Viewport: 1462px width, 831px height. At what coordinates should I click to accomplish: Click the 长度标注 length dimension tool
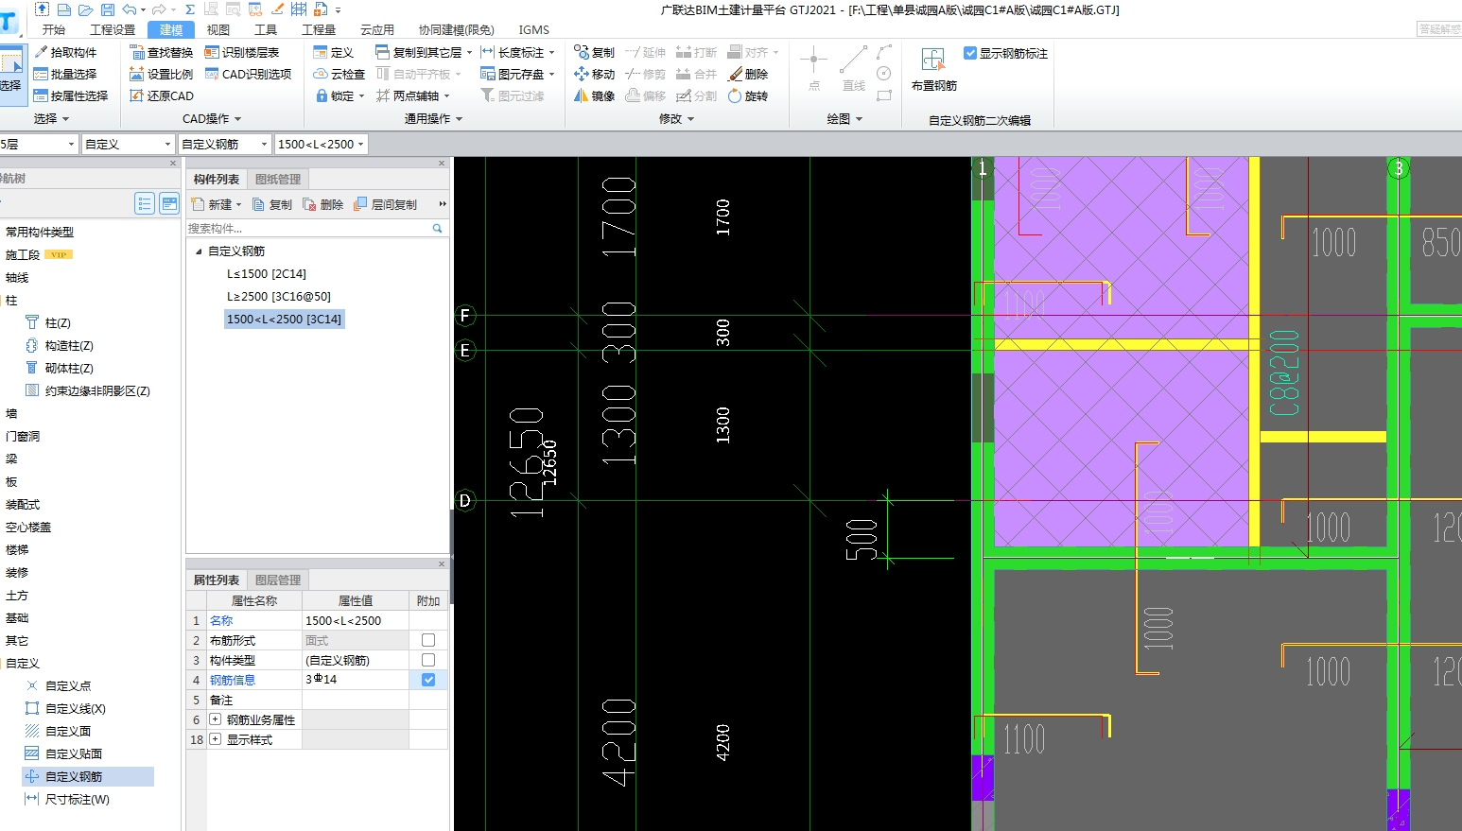pyautogui.click(x=517, y=53)
